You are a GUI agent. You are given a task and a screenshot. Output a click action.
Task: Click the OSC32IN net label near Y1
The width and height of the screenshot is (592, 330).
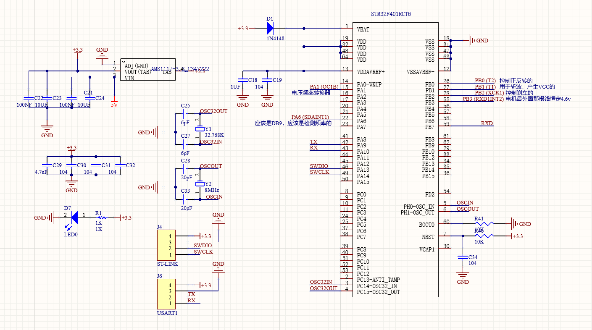(211, 142)
